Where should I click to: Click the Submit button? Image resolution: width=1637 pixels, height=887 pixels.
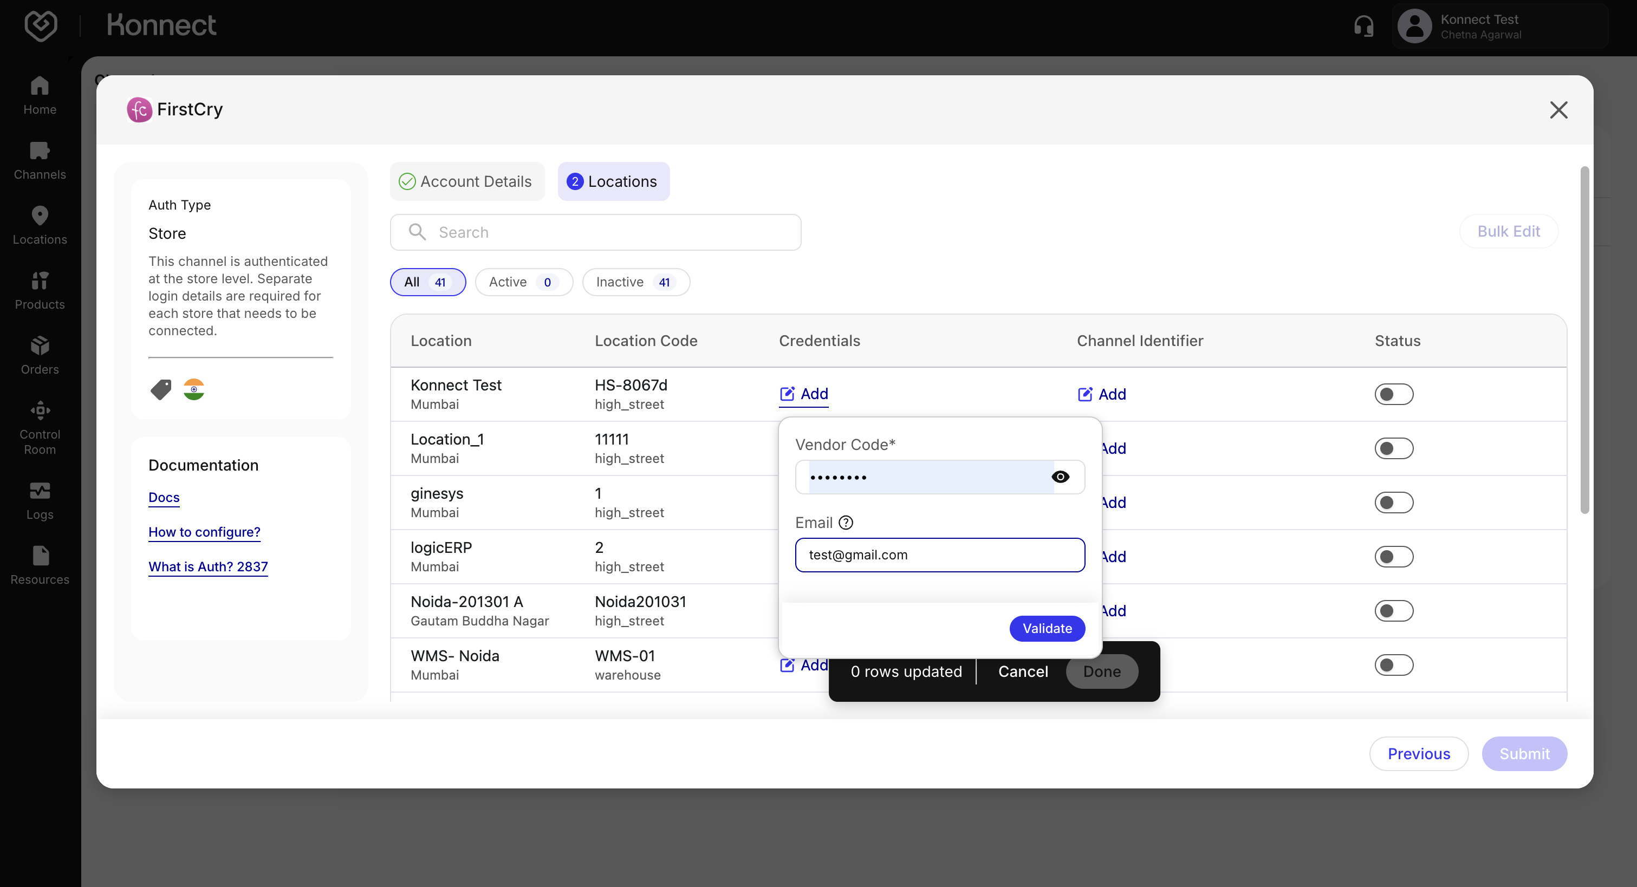click(x=1524, y=754)
